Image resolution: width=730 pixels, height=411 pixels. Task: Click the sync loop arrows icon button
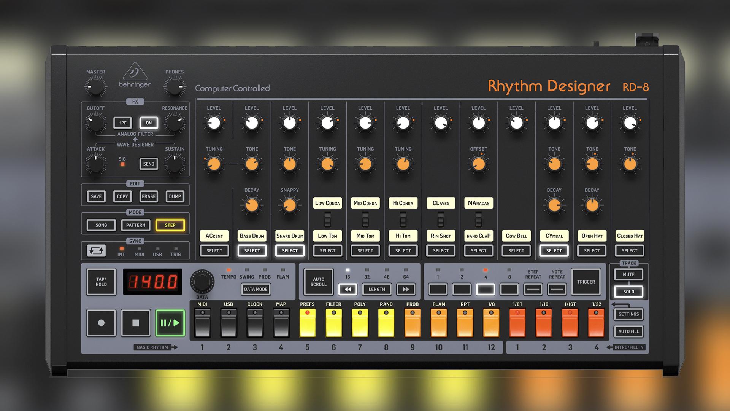[97, 251]
